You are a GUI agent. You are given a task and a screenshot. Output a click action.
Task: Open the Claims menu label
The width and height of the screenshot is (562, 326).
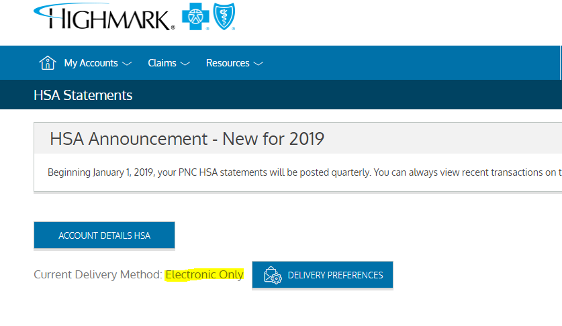click(x=162, y=63)
